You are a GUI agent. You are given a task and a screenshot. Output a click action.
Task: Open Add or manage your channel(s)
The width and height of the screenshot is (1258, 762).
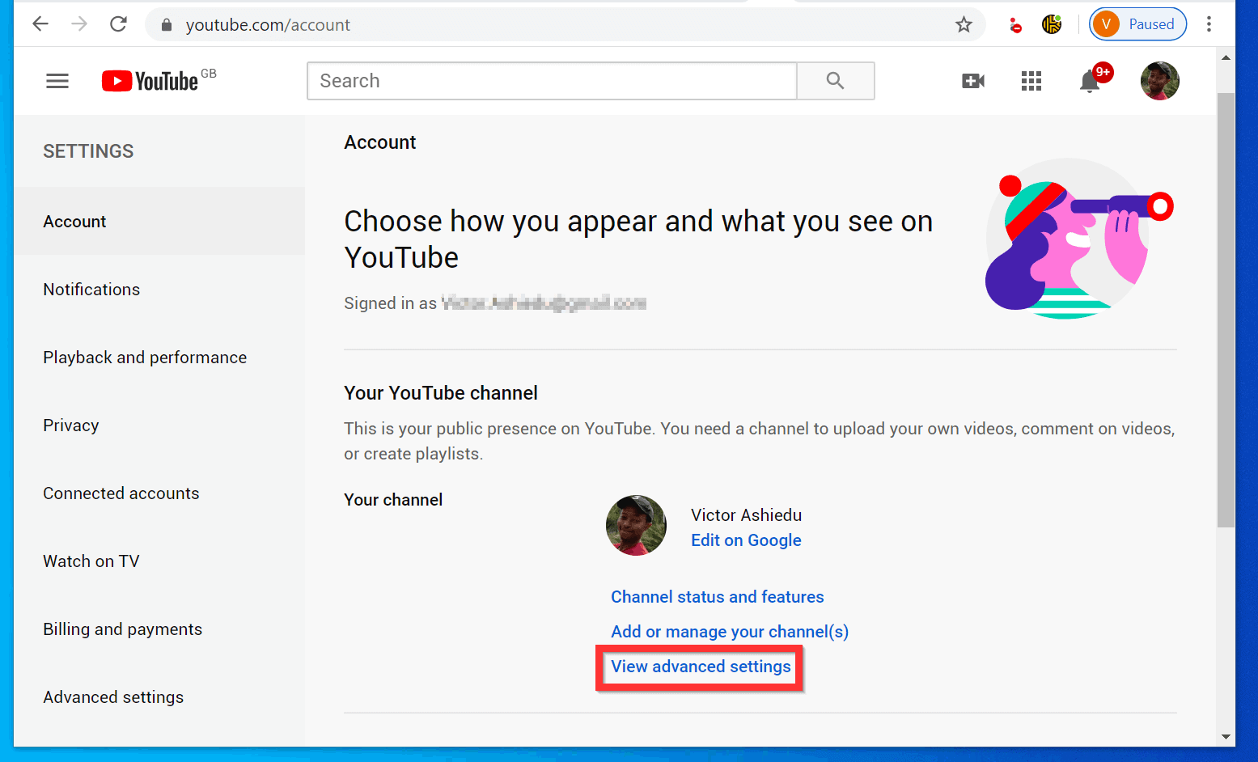click(729, 631)
